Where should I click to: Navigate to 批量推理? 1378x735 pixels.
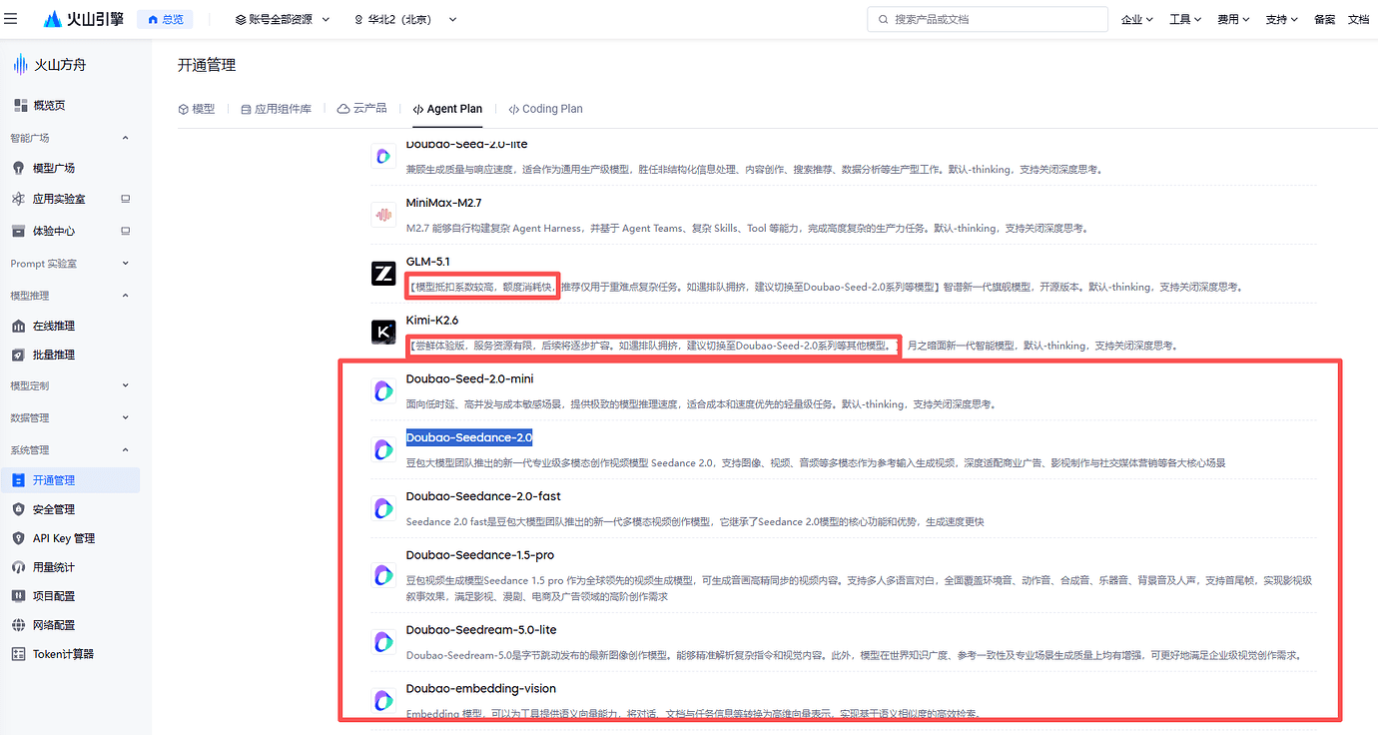(x=54, y=355)
